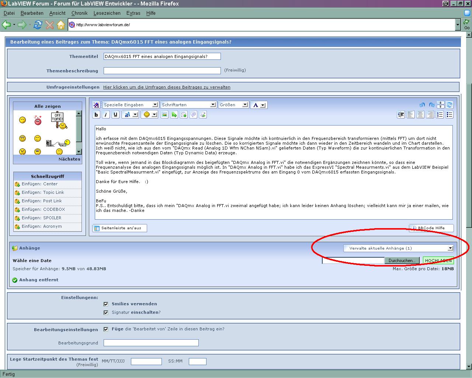Image resolution: width=472 pixels, height=378 pixels.
Task: Open the Bearbeiten menu
Action: tap(32, 13)
